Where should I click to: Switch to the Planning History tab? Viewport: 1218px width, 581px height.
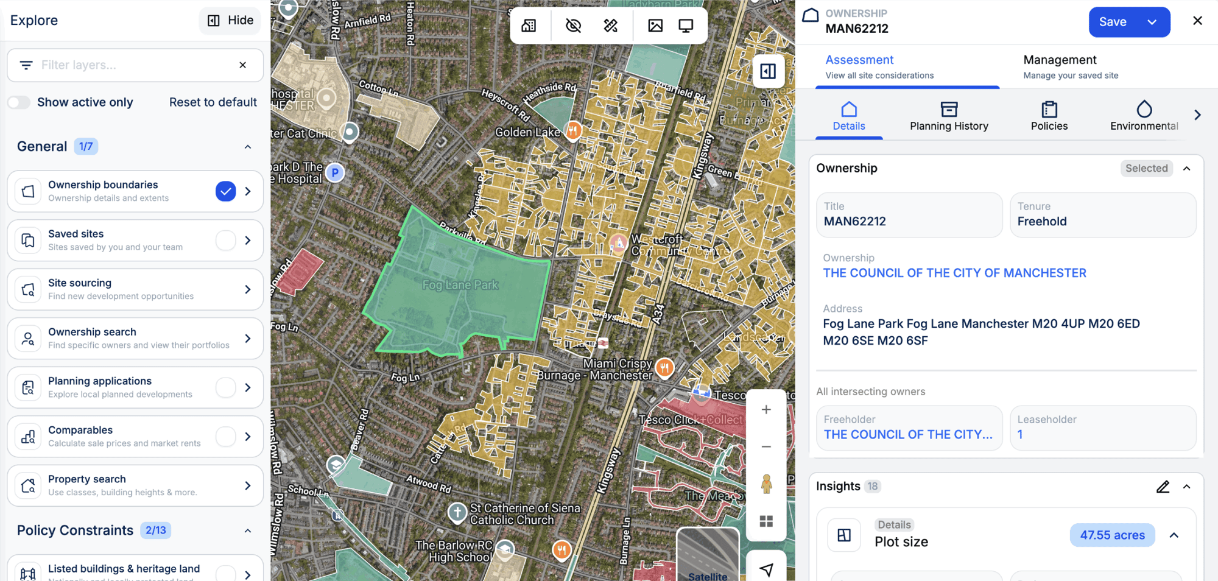(x=948, y=116)
